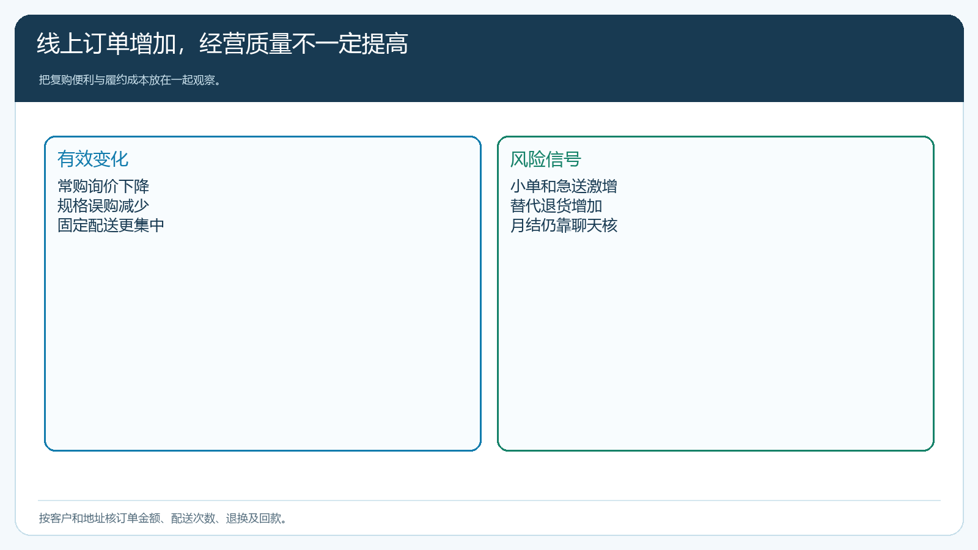This screenshot has width=978, height=550.
Task: Click white gap between the two cards
Action: pyautogui.click(x=489, y=293)
